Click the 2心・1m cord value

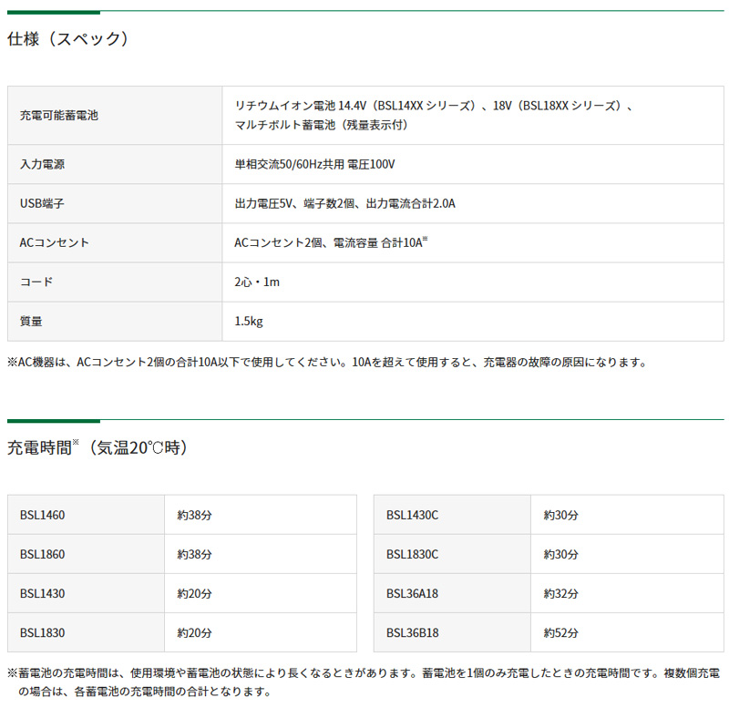coord(257,282)
